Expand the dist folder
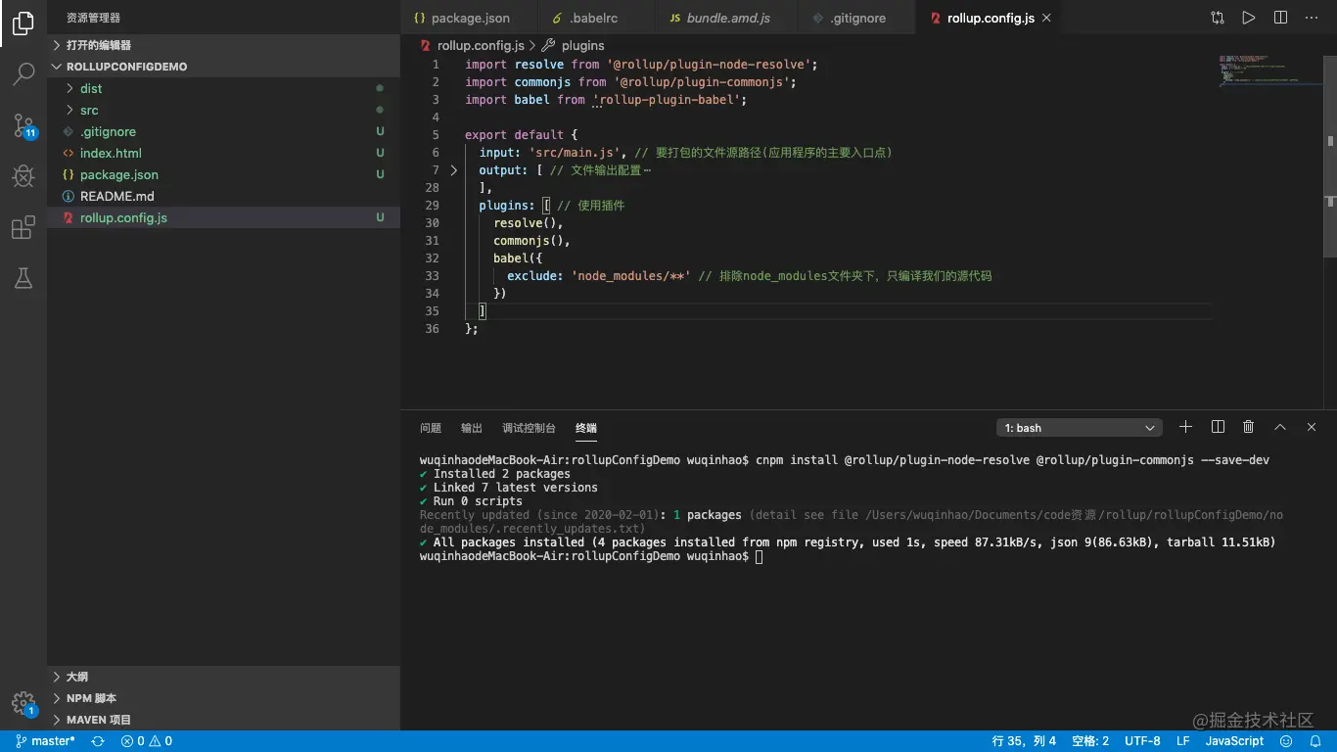 91,88
